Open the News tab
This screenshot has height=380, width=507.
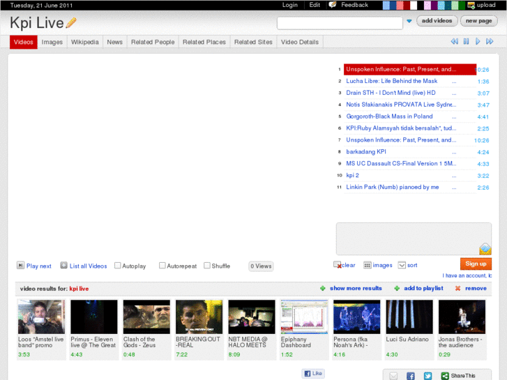coord(115,42)
